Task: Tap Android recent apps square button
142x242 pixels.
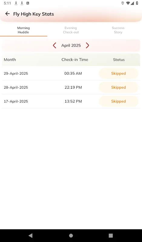Action: [x=111, y=236]
